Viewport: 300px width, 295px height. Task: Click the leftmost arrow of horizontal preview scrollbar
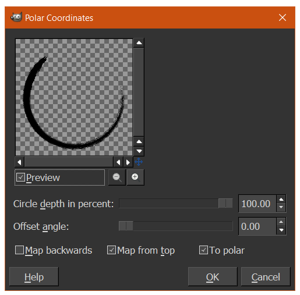[19, 162]
